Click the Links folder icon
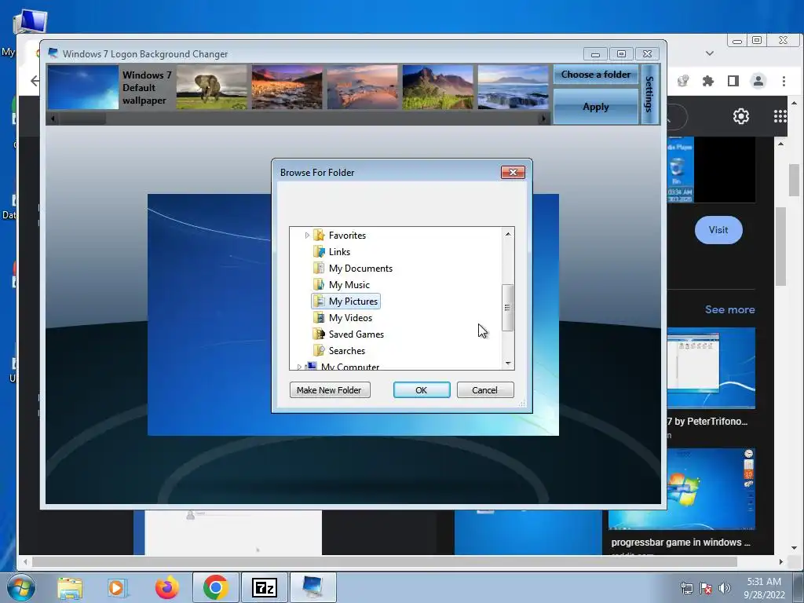Image resolution: width=804 pixels, height=603 pixels. [319, 252]
